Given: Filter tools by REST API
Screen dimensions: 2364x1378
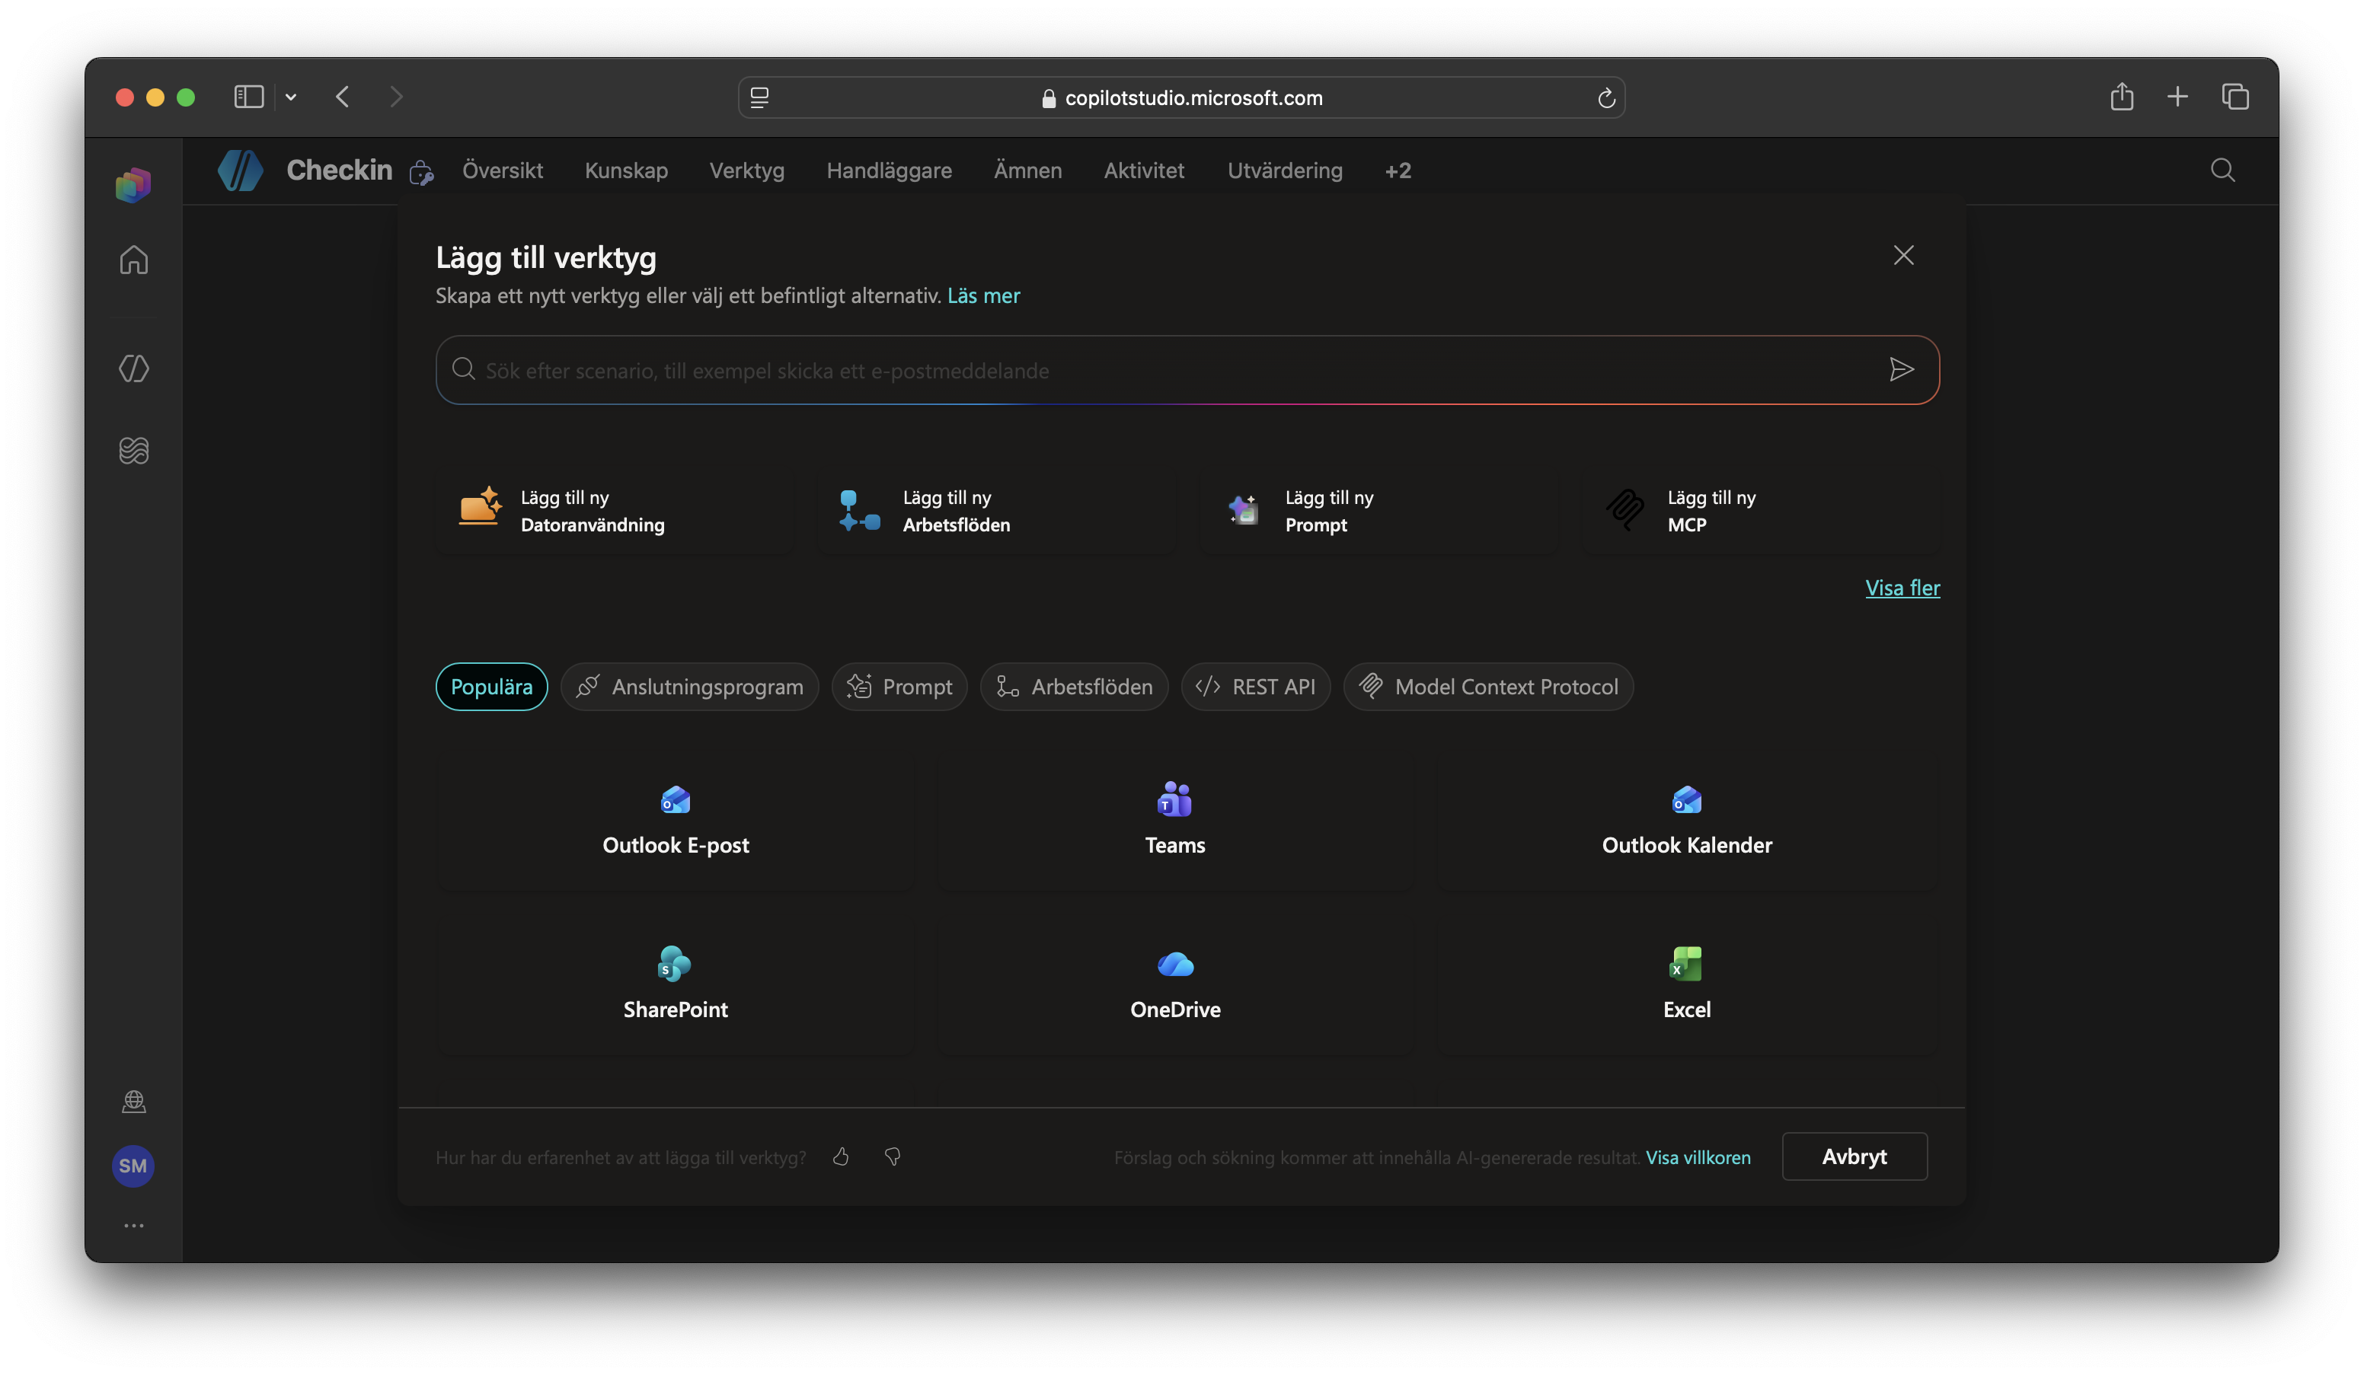Looking at the screenshot, I should pos(1255,686).
